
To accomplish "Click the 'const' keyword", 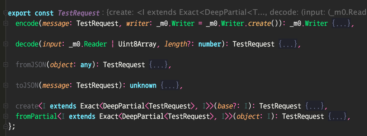I will coord(44,13).
